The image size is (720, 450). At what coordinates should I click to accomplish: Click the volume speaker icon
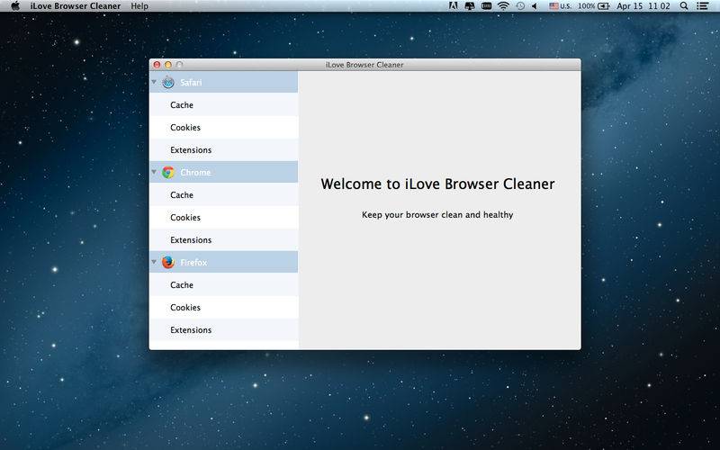tap(535, 6)
